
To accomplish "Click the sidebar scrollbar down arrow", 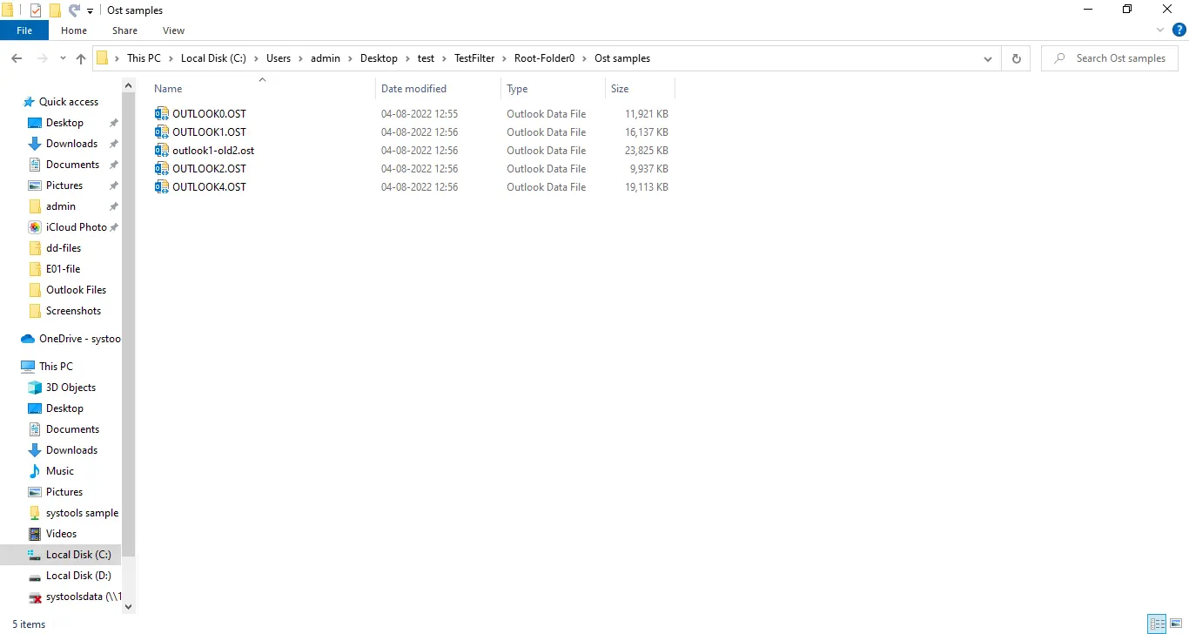I will coord(129,607).
